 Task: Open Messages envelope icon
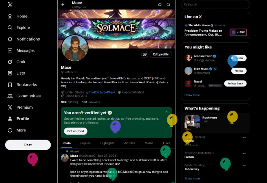tap(10, 50)
